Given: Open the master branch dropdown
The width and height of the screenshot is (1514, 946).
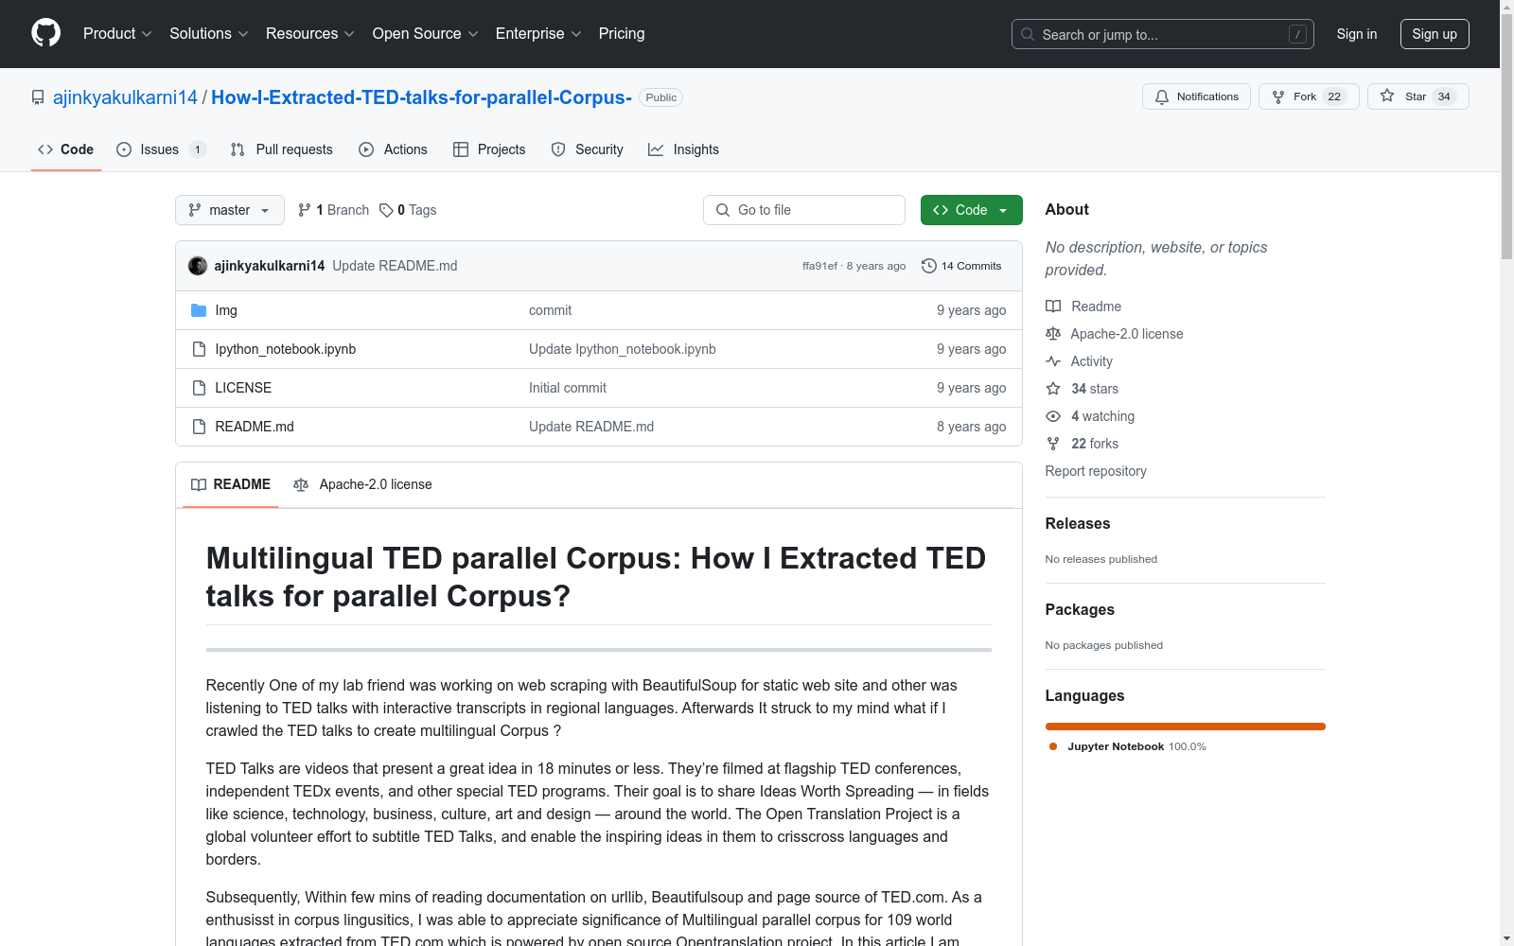Looking at the screenshot, I should click(x=230, y=210).
